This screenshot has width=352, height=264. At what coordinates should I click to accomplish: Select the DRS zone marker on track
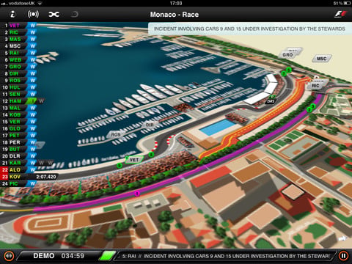[x=271, y=101]
